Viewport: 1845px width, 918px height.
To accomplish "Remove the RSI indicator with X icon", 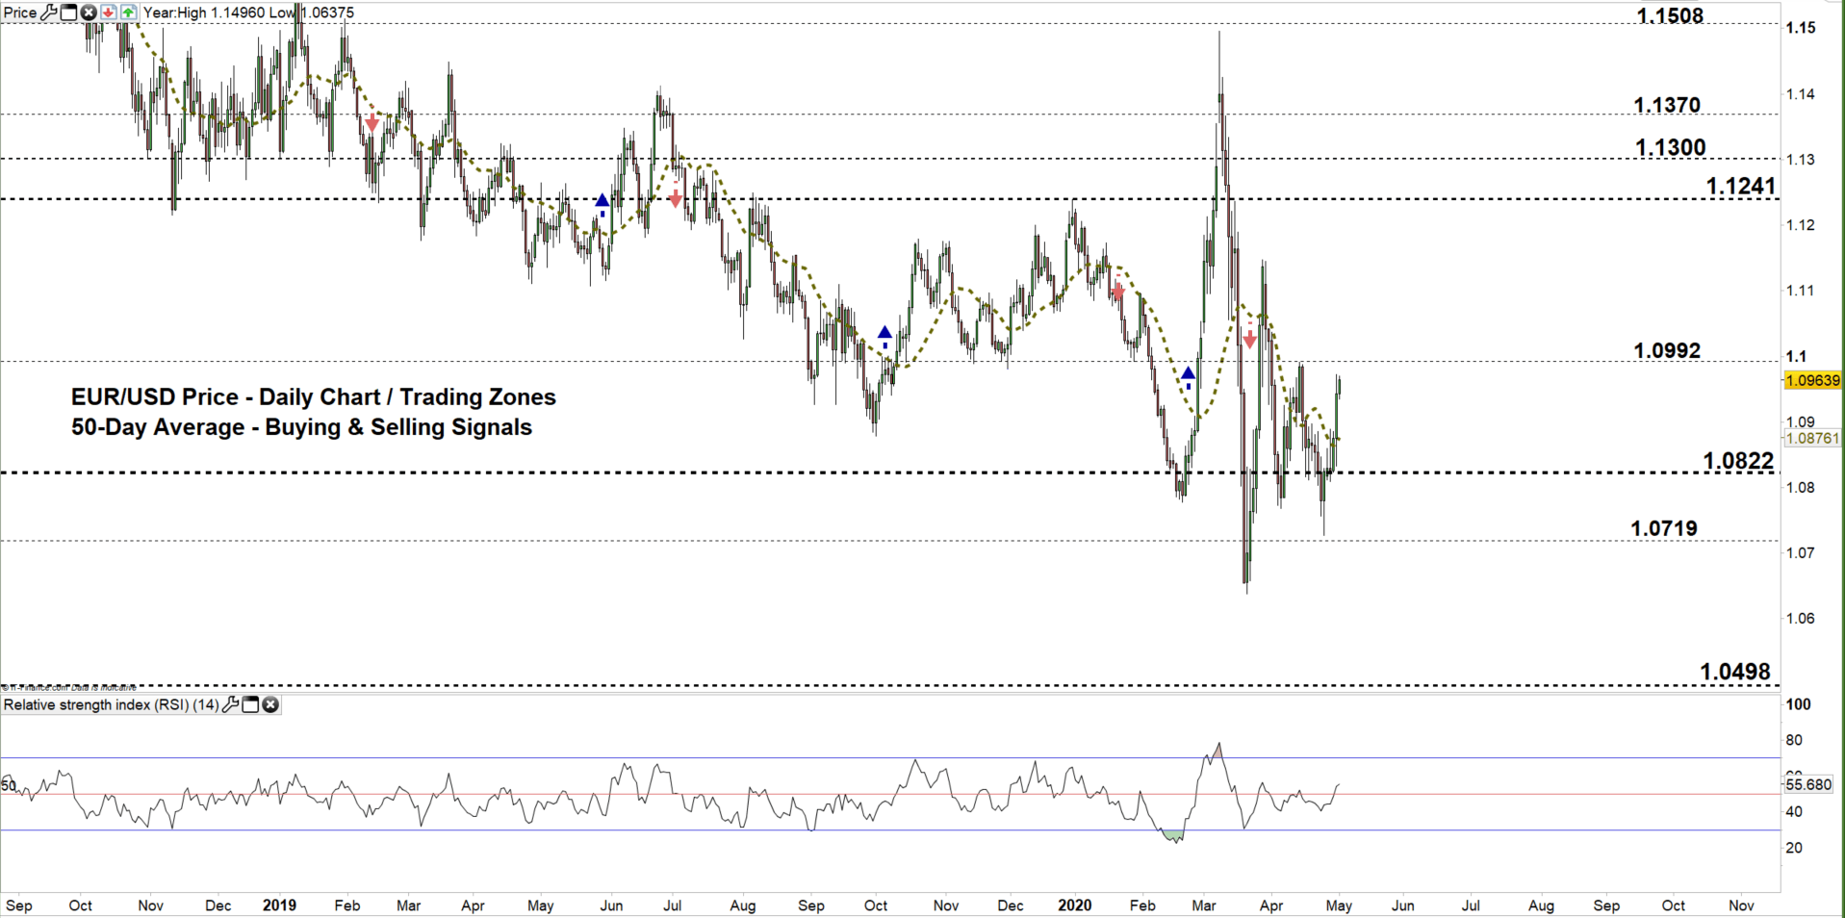I will click(x=270, y=704).
